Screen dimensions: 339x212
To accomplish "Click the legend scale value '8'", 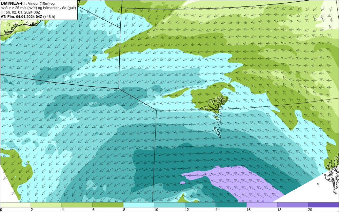I will (x=124, y=210).
